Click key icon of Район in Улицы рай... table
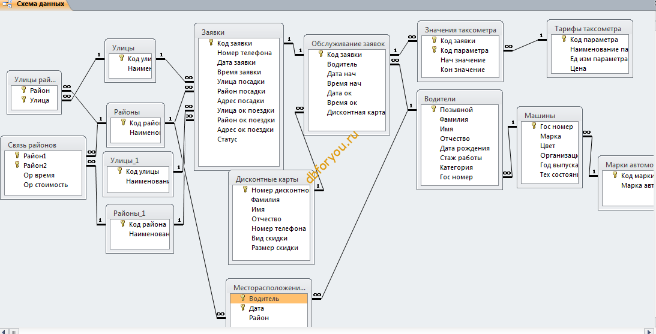Viewport: 656px width, 334px height. pos(24,90)
